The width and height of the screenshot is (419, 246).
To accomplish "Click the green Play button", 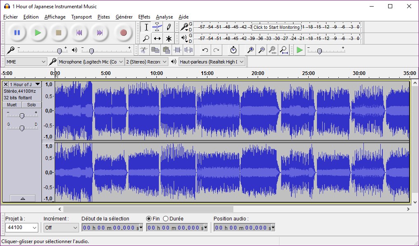I will pyautogui.click(x=38, y=33).
